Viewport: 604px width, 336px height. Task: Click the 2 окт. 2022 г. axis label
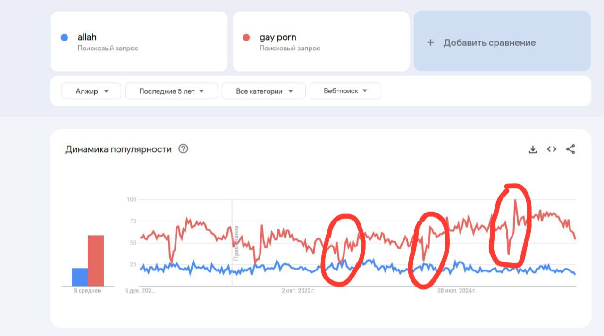click(298, 291)
